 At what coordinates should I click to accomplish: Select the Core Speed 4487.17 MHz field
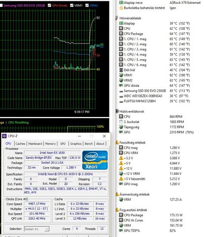tap(36, 204)
